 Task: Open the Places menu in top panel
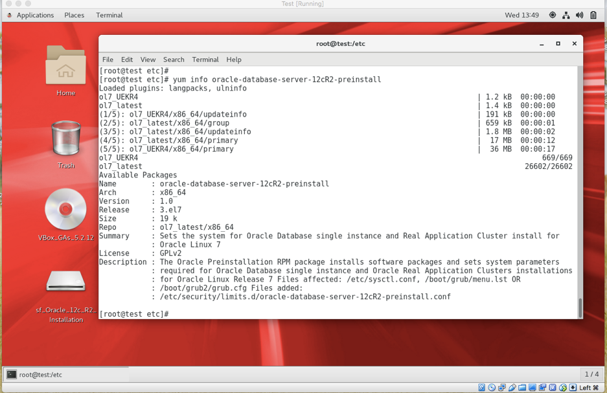(74, 15)
